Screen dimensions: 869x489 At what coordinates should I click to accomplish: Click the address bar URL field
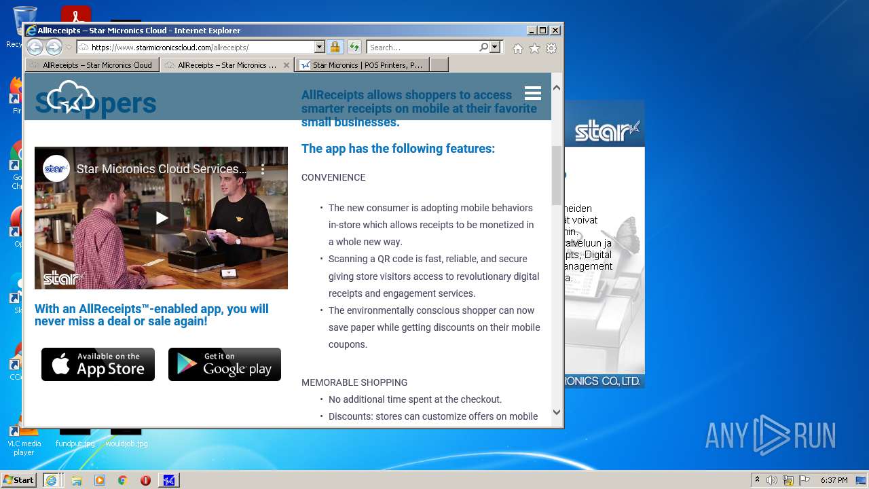[x=196, y=48]
